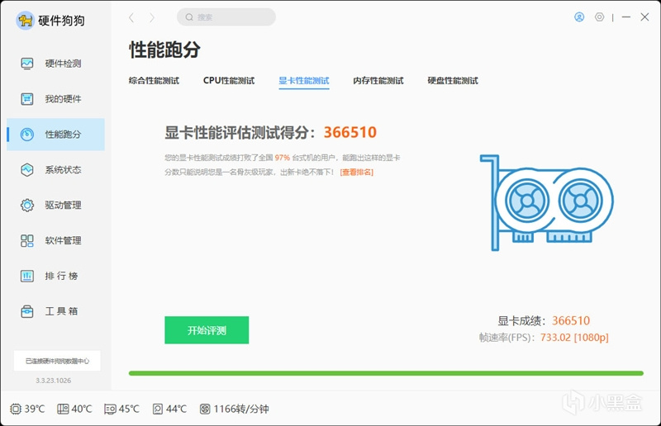Click the 性能跑分 page title

coord(164,50)
